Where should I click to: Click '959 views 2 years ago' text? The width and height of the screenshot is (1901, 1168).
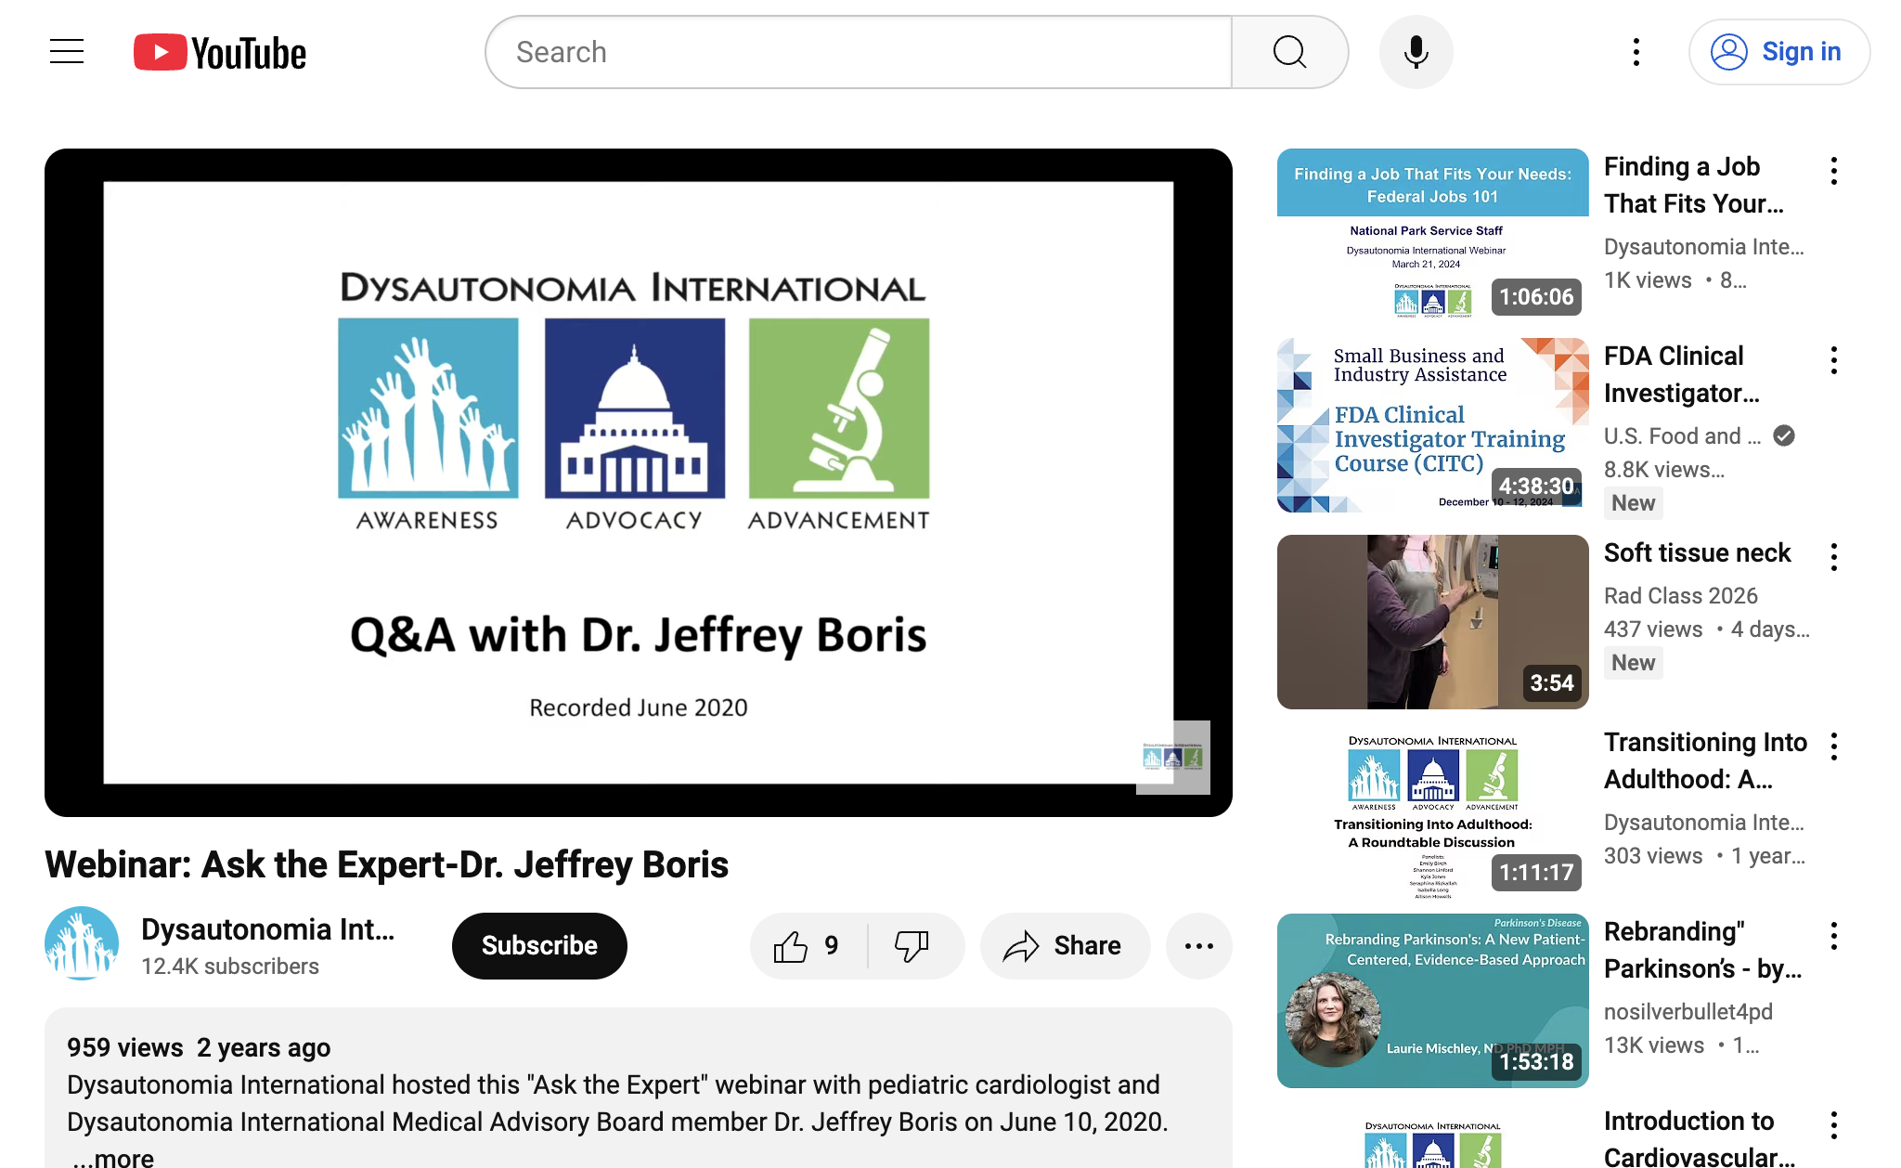199,1047
